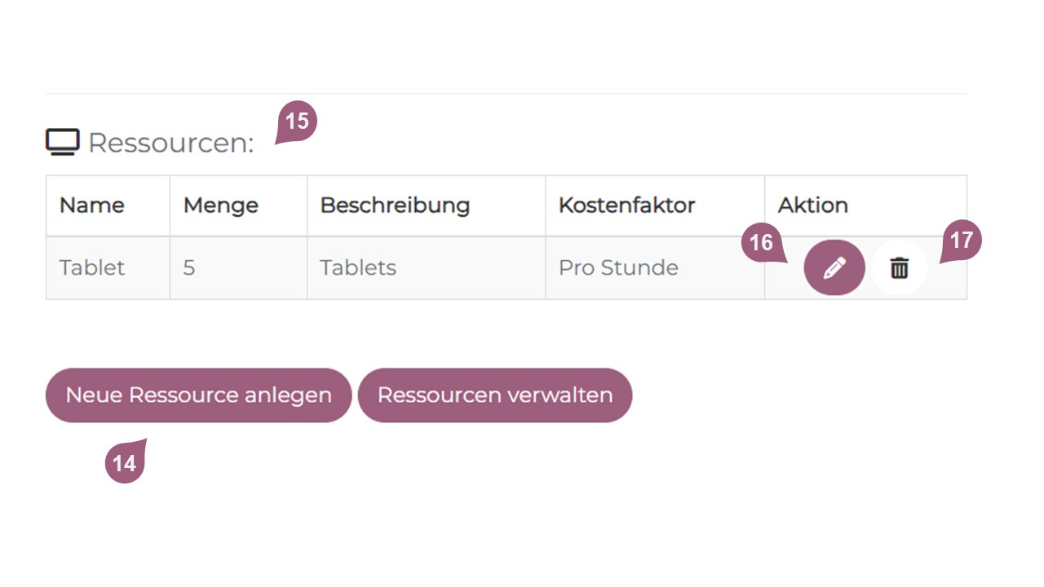The height and width of the screenshot is (587, 1044).
Task: Click the Aktion column header
Action: point(813,205)
